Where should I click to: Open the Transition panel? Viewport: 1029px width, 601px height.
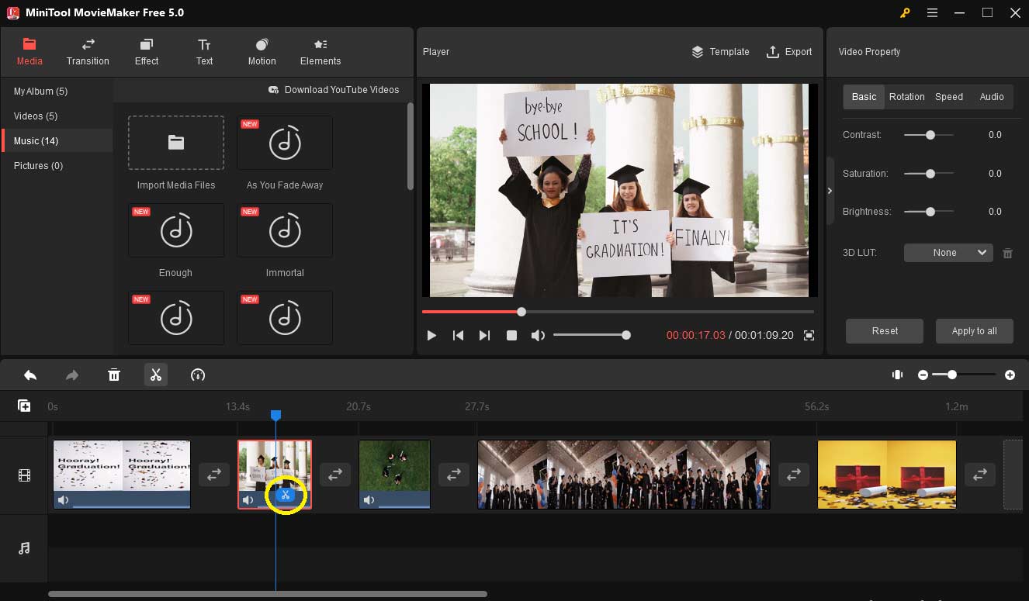tap(87, 52)
